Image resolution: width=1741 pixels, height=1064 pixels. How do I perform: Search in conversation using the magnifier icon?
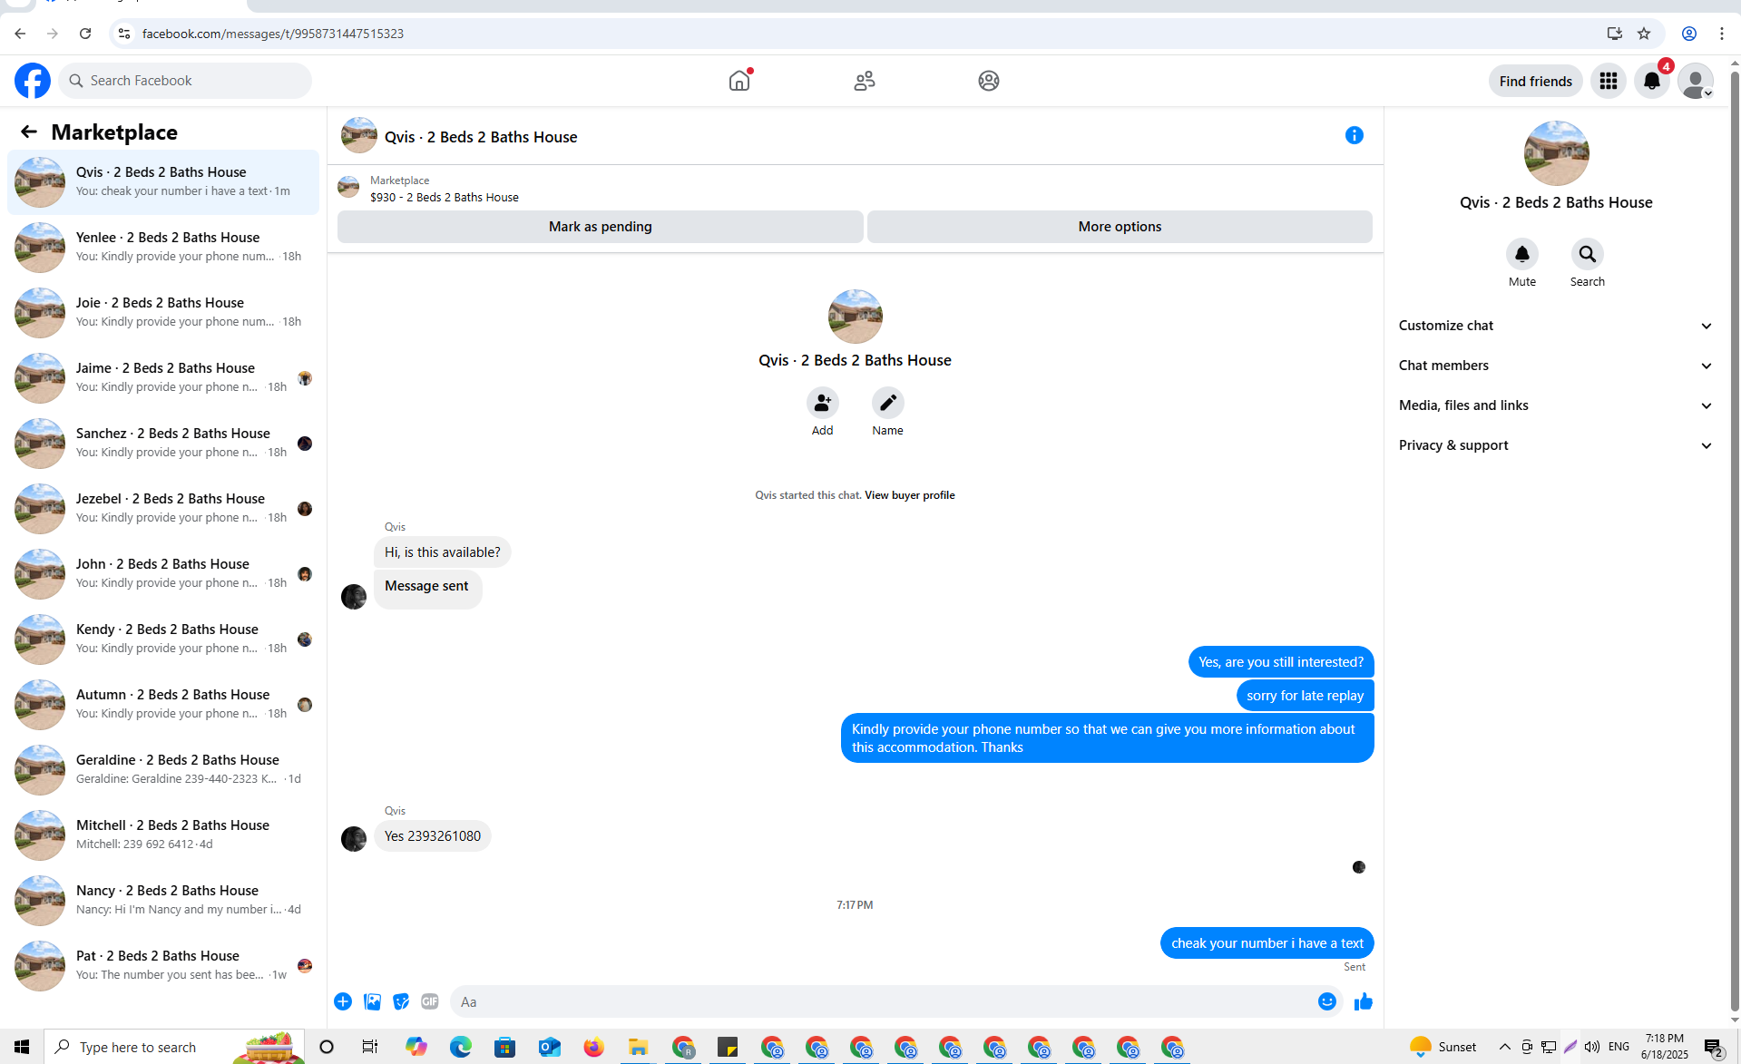[1588, 254]
